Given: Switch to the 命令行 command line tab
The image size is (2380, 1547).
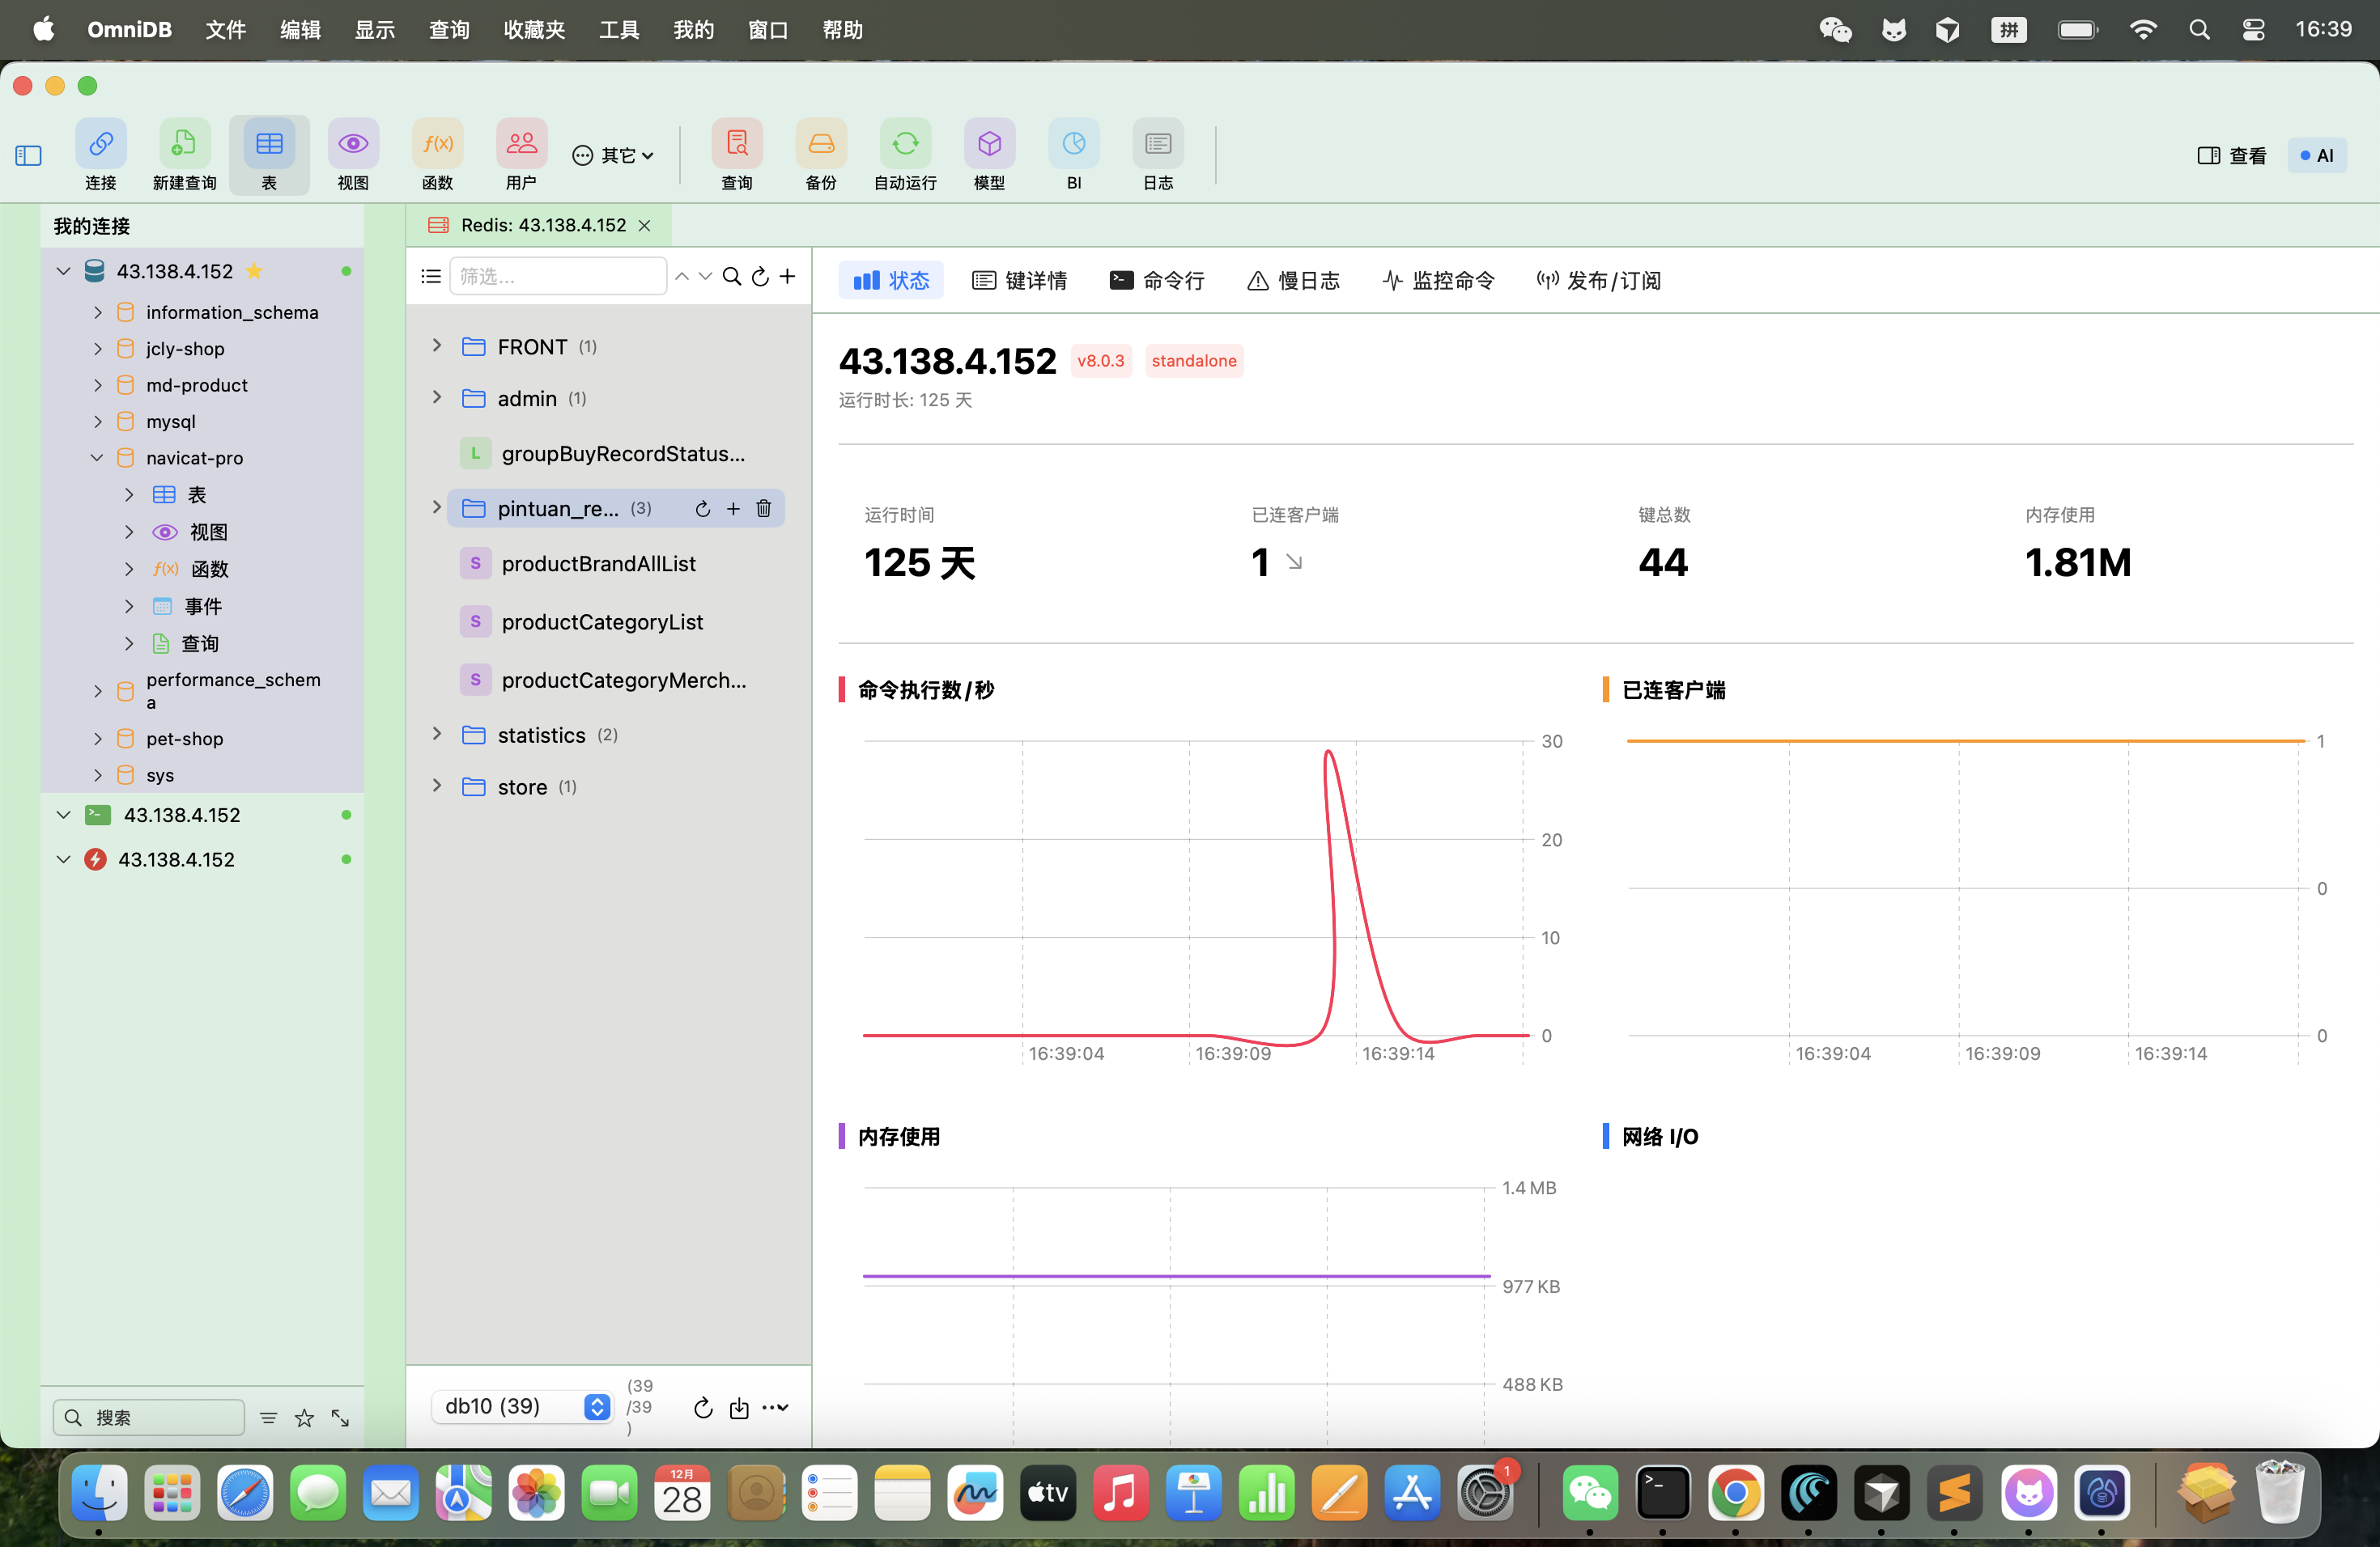Looking at the screenshot, I should [x=1157, y=281].
